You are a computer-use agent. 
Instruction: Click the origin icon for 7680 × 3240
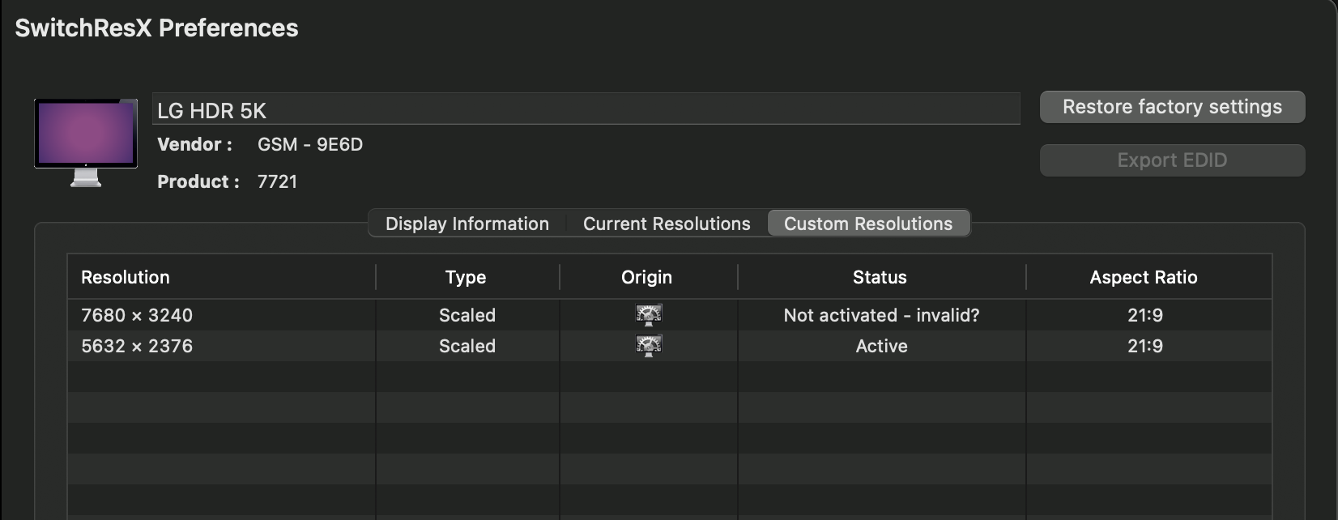[x=649, y=315]
